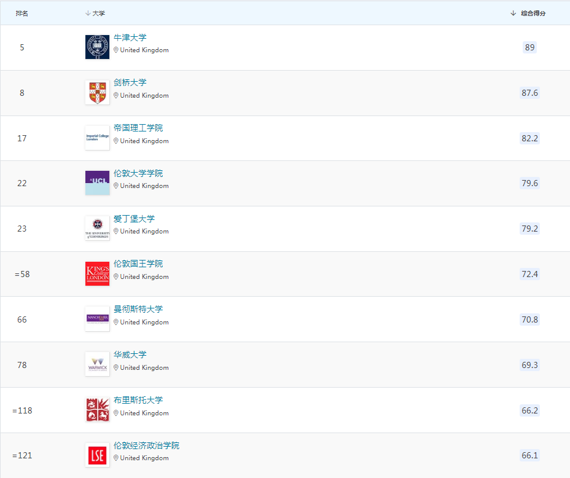Click the 排名 column header
This screenshot has height=478, width=570.
(22, 14)
